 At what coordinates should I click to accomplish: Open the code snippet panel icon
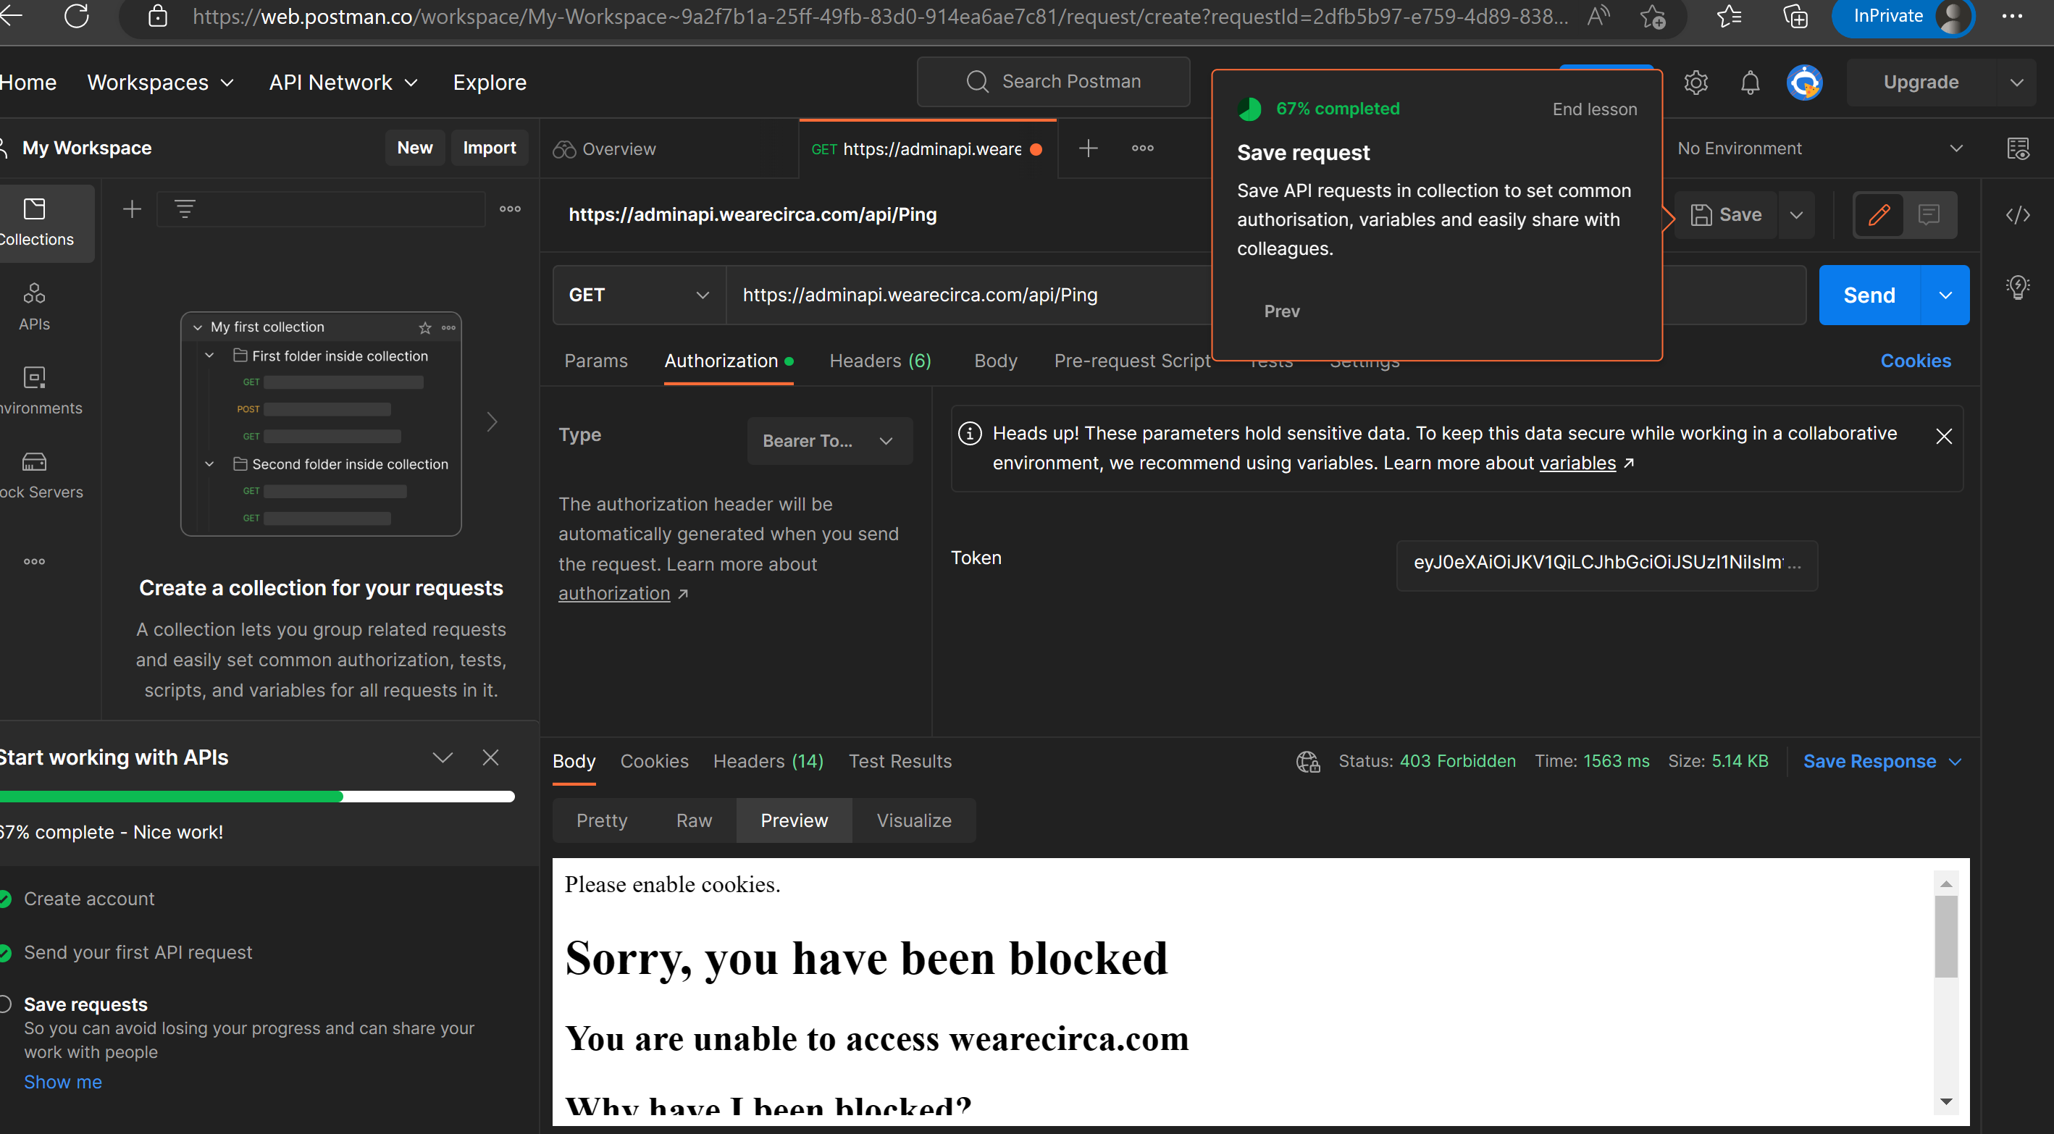click(2017, 214)
